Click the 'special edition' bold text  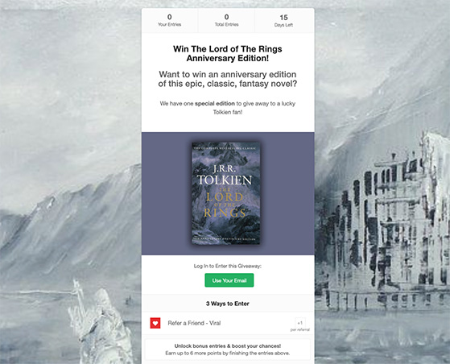pyautogui.click(x=215, y=104)
